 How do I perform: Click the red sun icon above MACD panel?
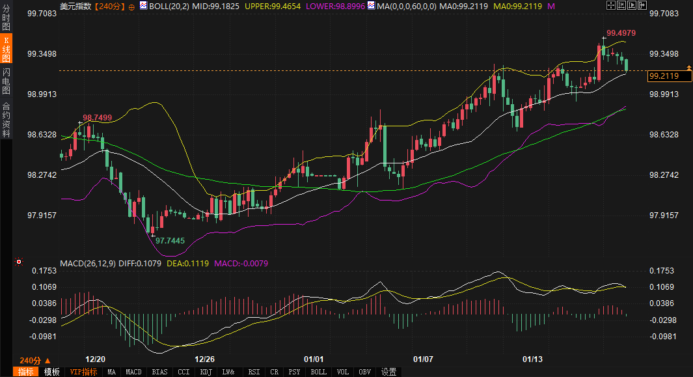(x=19, y=262)
